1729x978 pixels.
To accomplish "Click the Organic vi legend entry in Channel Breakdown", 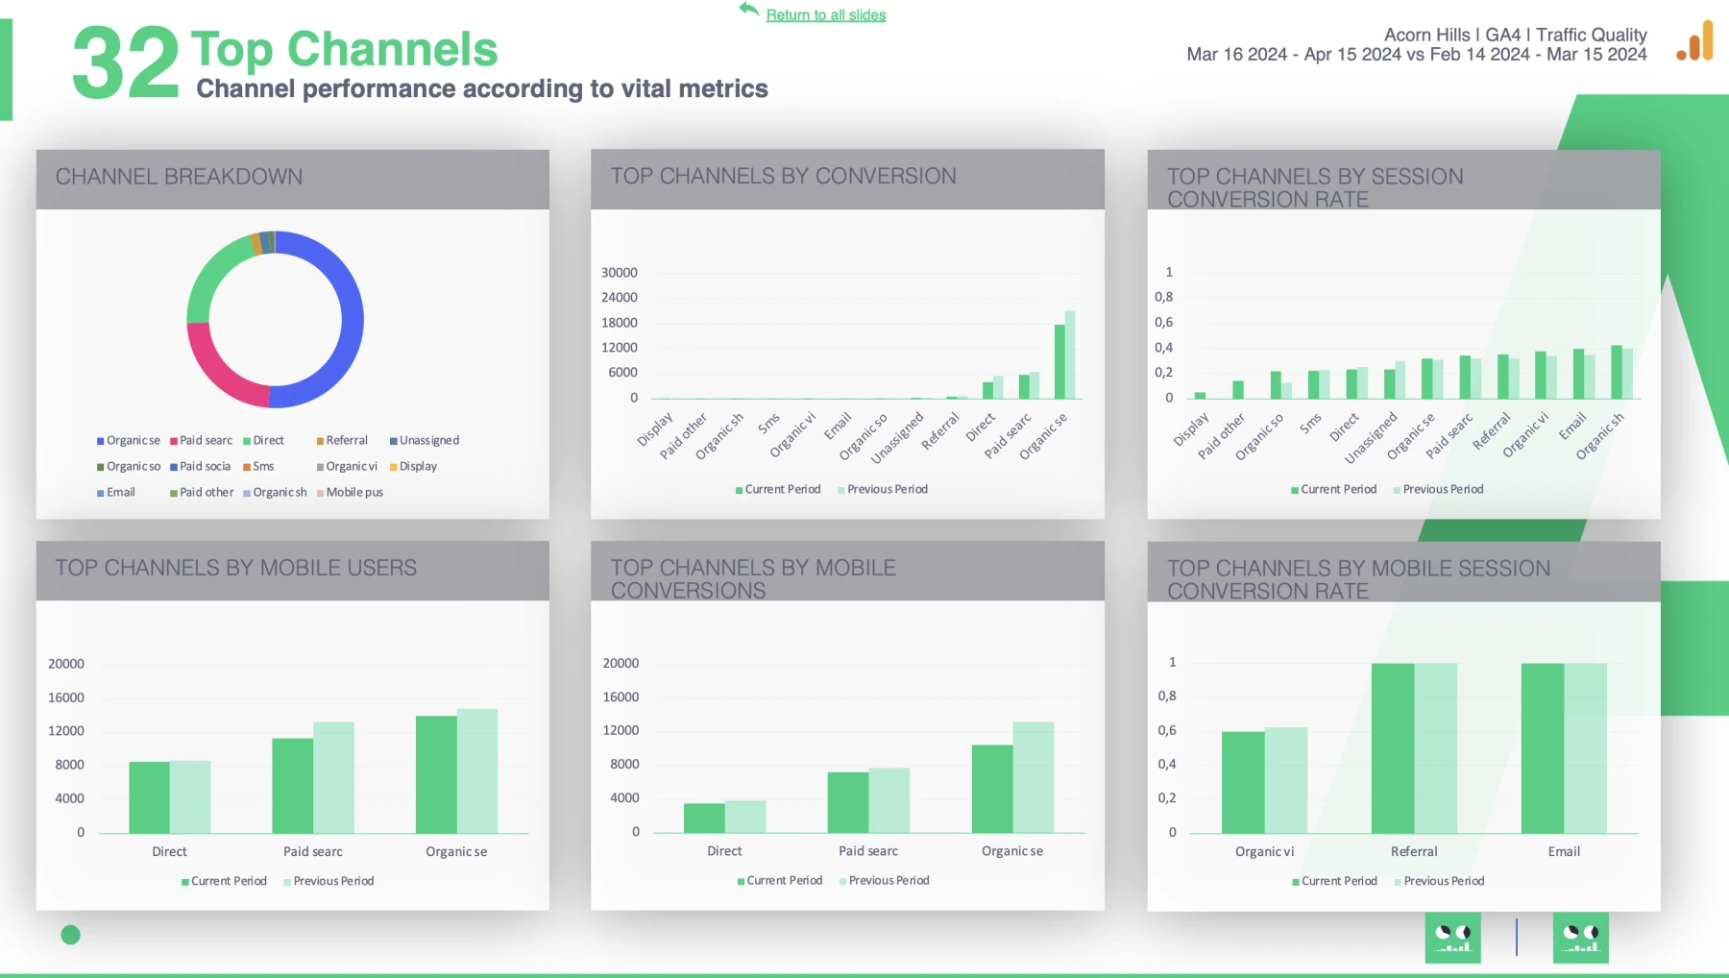I will coord(347,467).
